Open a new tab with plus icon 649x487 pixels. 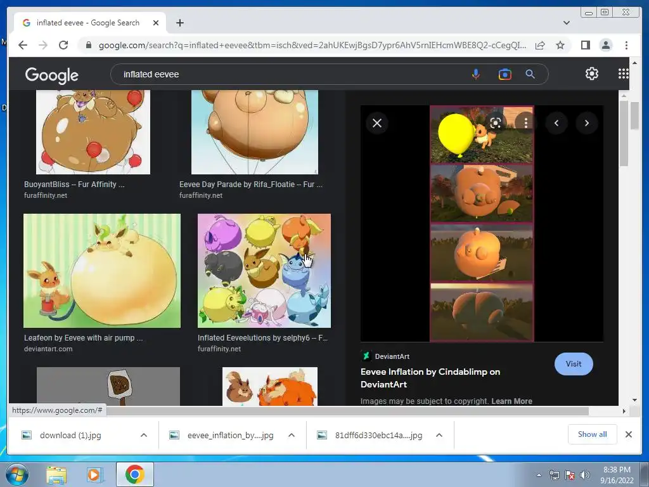point(179,23)
